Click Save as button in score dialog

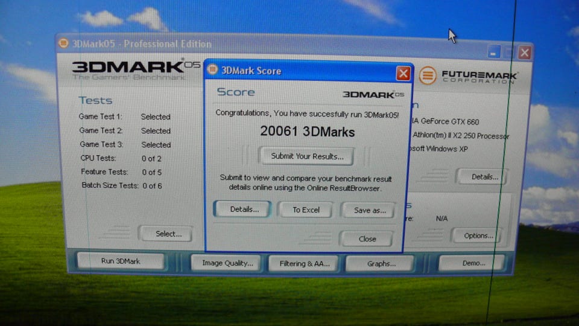369,210
